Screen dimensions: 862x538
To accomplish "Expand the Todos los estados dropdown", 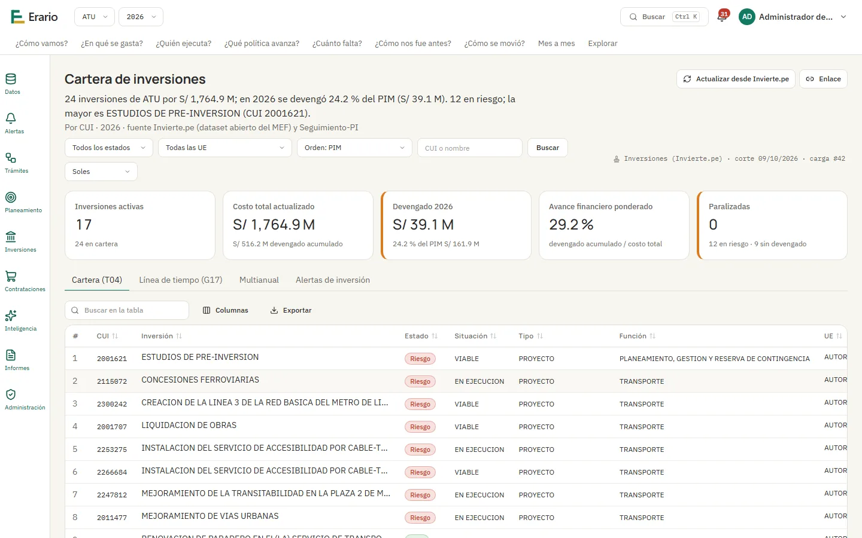I will (109, 148).
